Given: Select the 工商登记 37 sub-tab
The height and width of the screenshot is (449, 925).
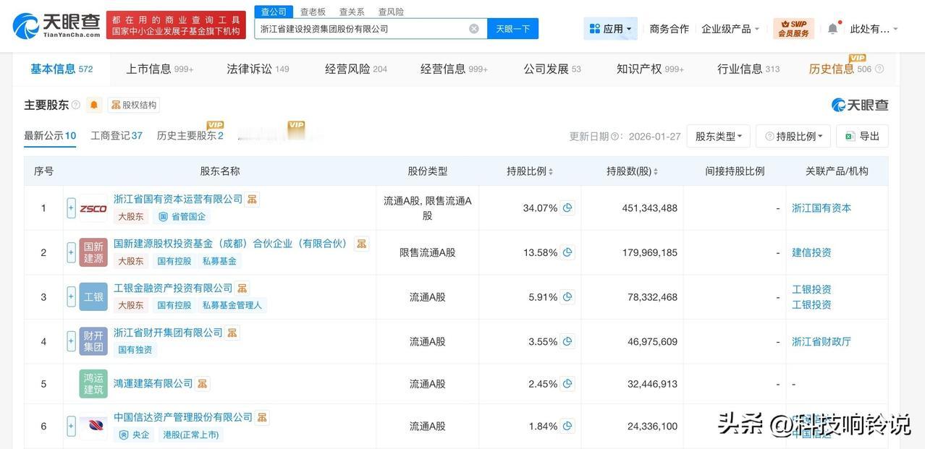Looking at the screenshot, I should (117, 135).
